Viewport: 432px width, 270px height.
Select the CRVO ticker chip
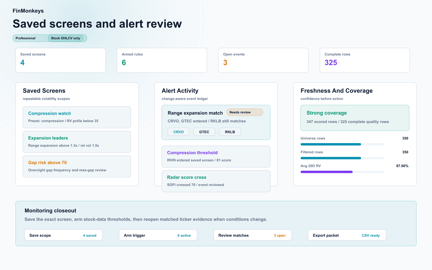tap(178, 132)
